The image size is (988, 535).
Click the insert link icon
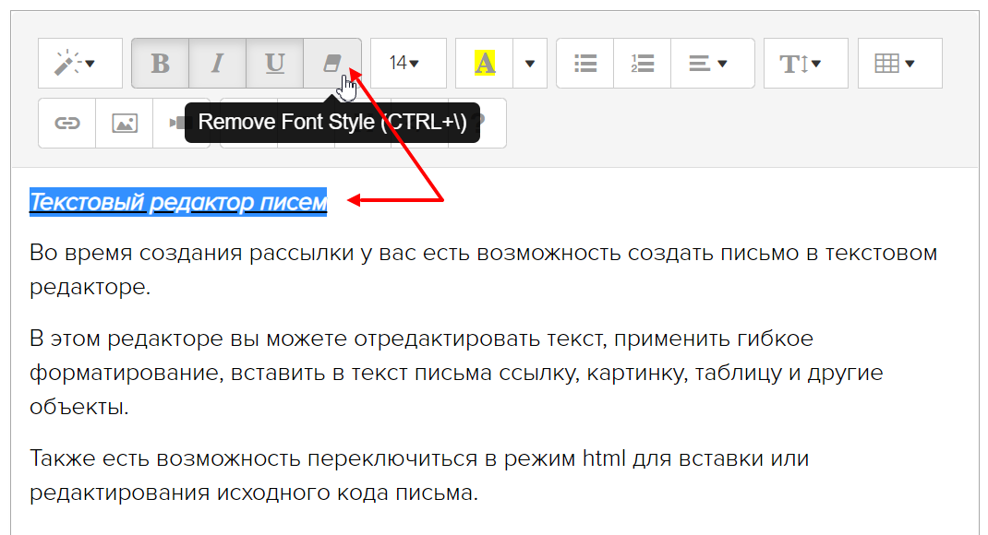point(67,124)
